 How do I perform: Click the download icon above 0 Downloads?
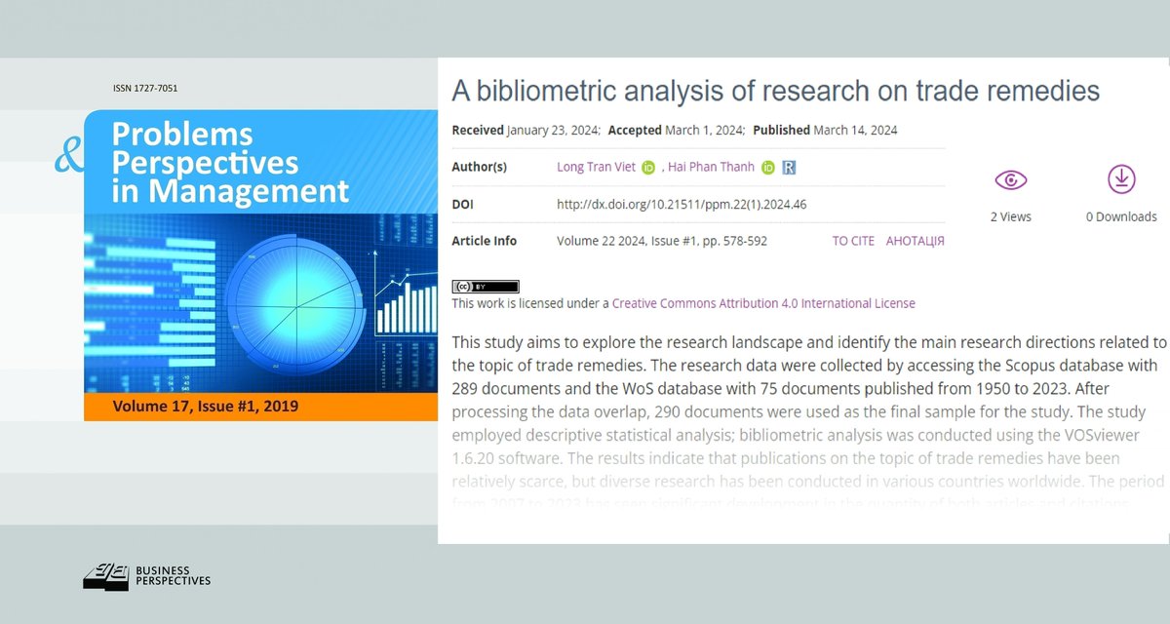tap(1121, 179)
